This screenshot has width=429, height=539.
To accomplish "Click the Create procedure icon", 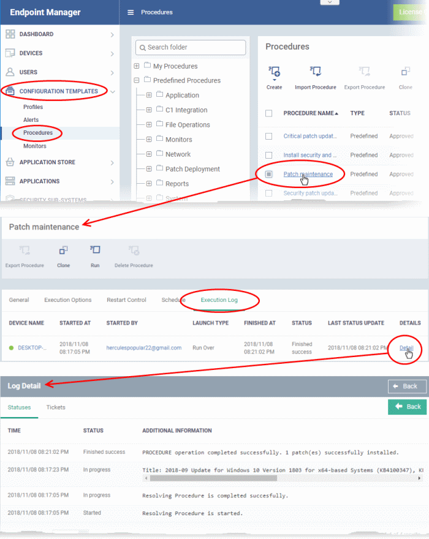I will point(274,72).
